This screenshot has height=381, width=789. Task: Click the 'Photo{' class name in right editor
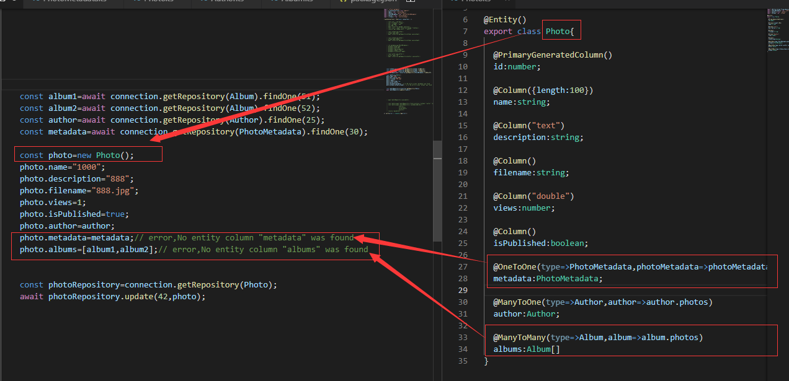[x=560, y=31]
